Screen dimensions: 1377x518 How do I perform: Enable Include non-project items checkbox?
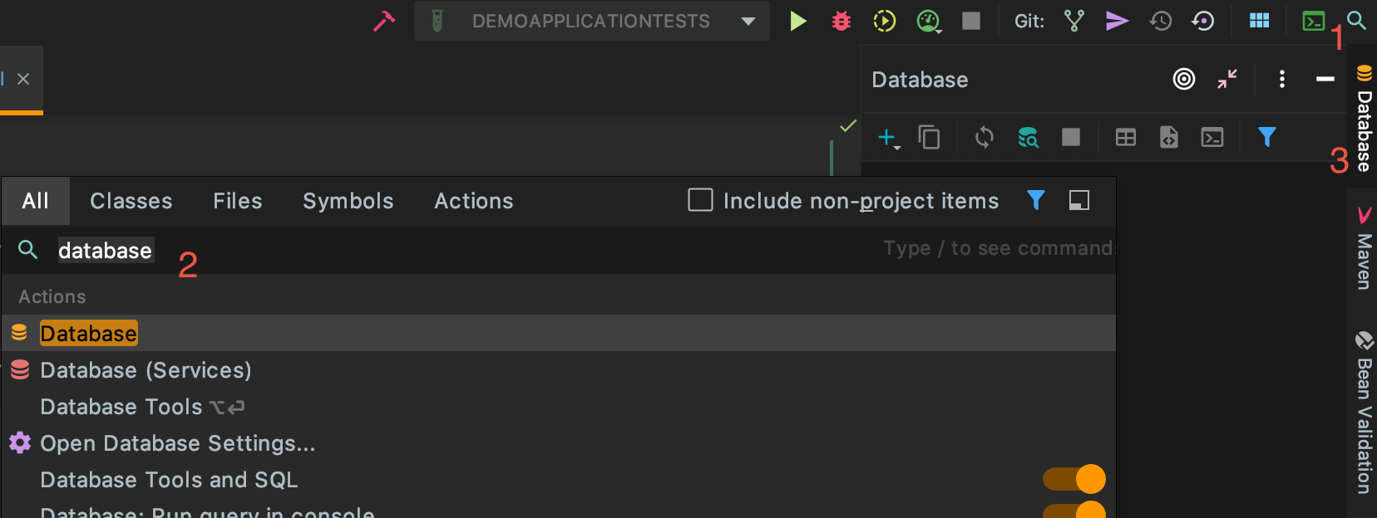(x=700, y=200)
